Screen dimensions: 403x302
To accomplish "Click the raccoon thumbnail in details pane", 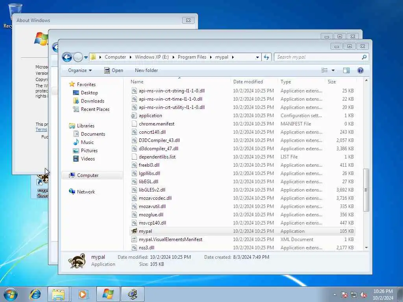I will point(77,261).
